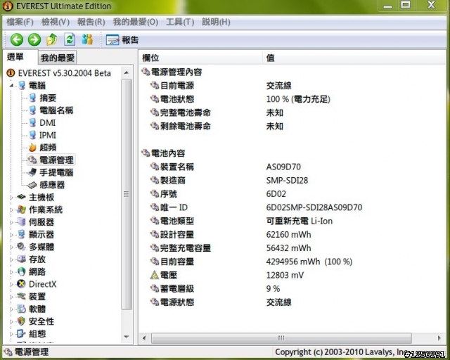
Task: Select 電腦名稱 in the tree
Action: pyautogui.click(x=56, y=110)
